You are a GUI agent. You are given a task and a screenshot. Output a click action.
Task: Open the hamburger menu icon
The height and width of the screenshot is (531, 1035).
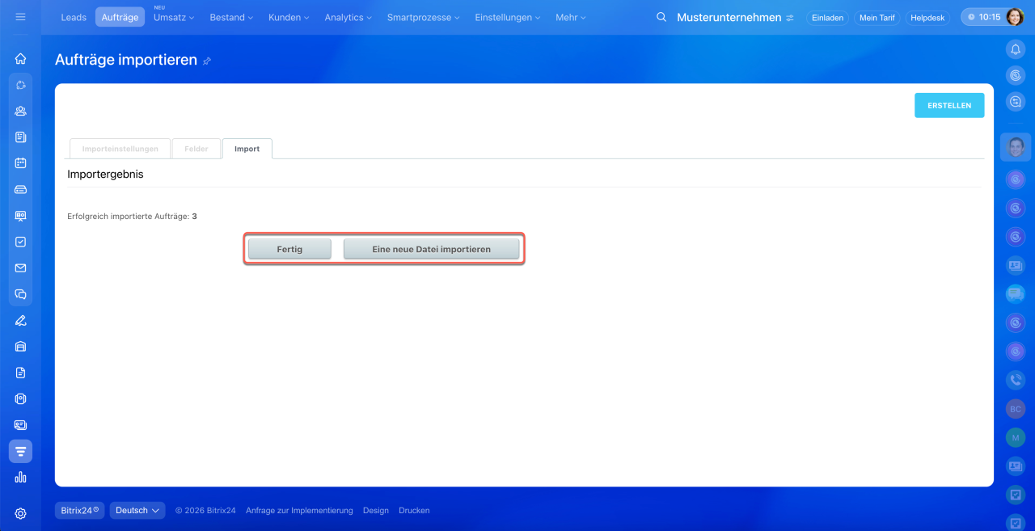point(20,17)
